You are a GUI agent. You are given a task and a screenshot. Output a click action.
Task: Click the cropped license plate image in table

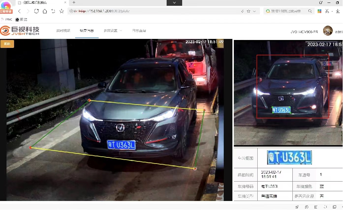[x=290, y=157]
